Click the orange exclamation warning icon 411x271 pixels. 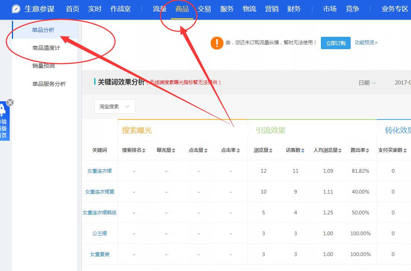(x=217, y=43)
